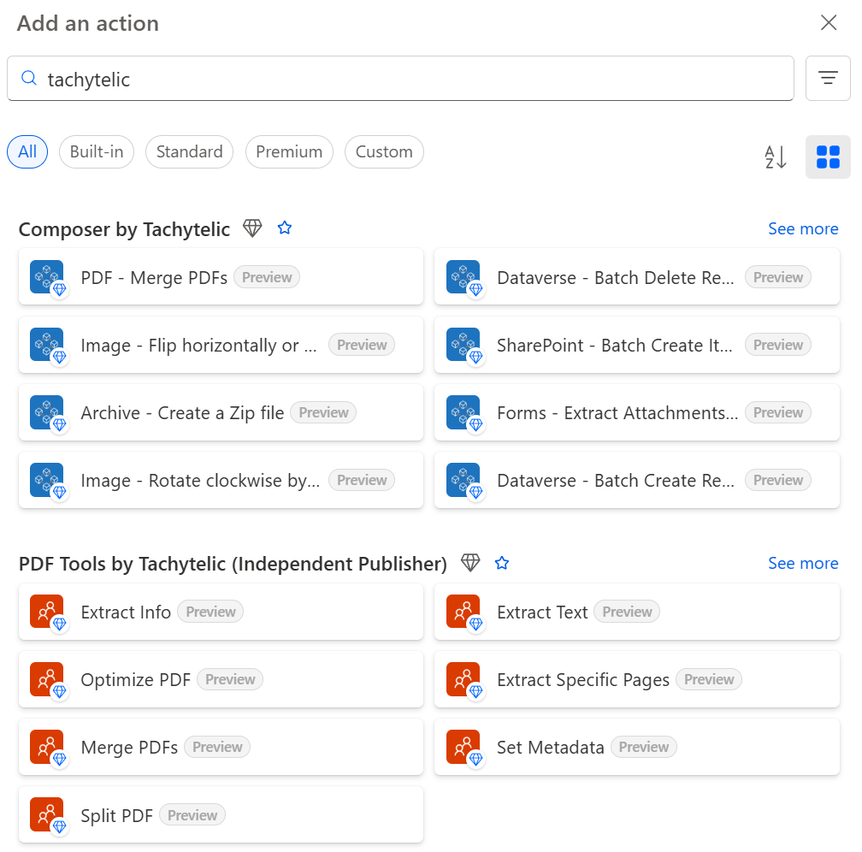Click the Archive - Create a Zip file icon
Image resolution: width=862 pixels, height=852 pixels.
click(48, 413)
